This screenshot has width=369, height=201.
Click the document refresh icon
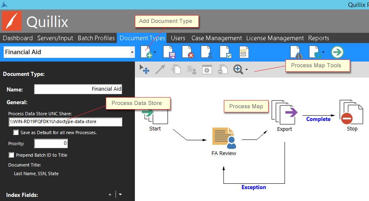pyautogui.click(x=315, y=52)
